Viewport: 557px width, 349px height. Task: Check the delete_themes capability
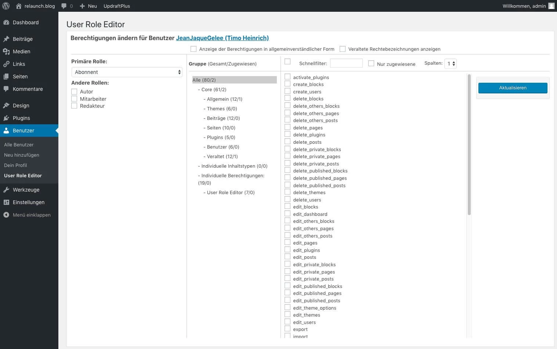pyautogui.click(x=287, y=192)
